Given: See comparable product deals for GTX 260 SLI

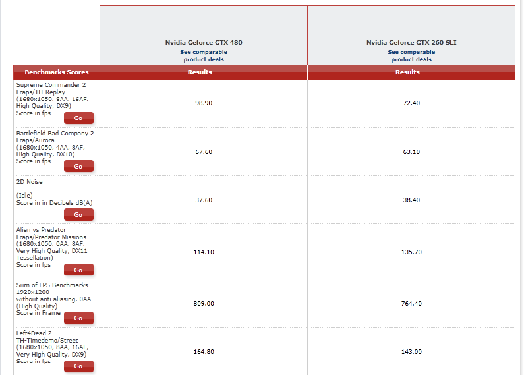Looking at the screenshot, I should (411, 56).
